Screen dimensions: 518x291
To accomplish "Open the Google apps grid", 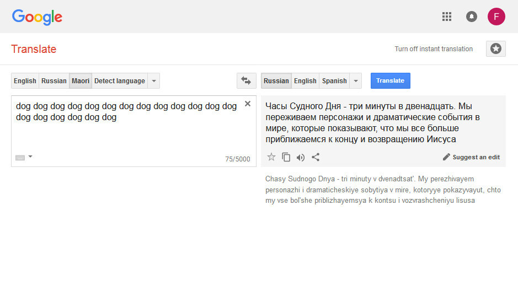I will tap(447, 17).
